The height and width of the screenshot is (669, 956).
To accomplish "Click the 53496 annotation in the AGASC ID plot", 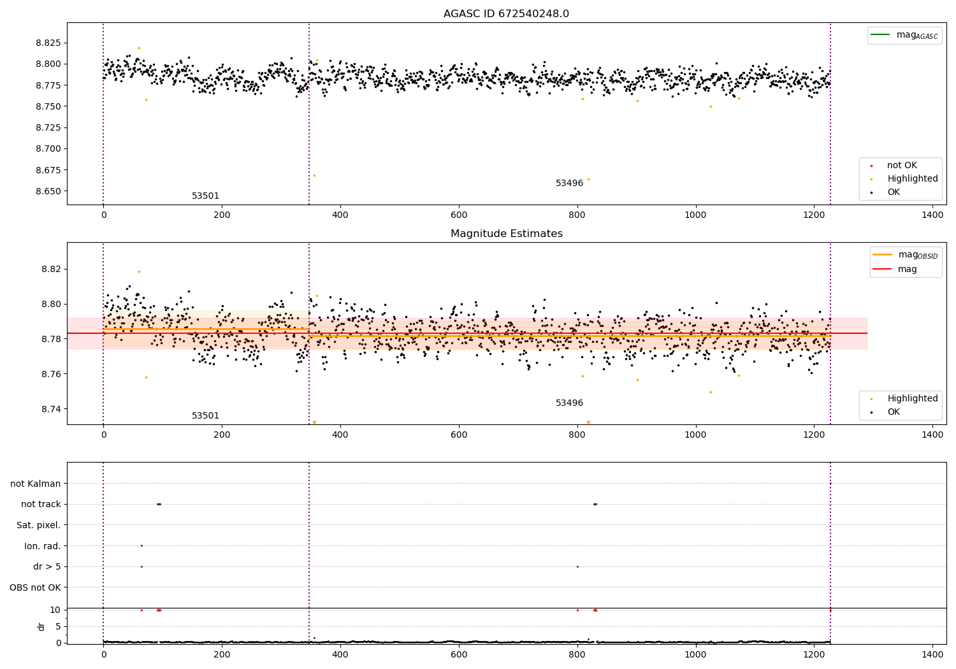I will pyautogui.click(x=569, y=183).
